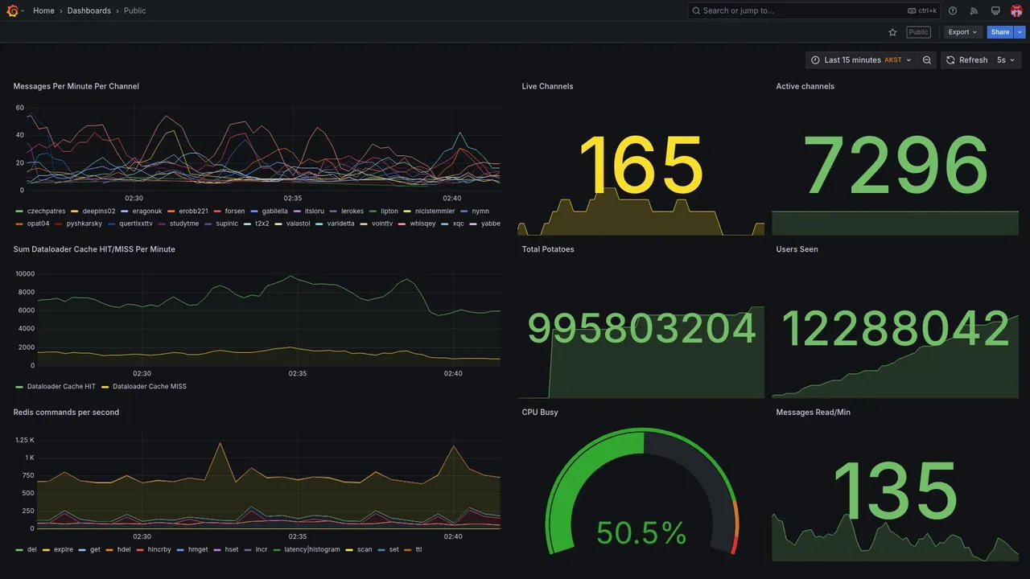
Task: Click the Public badge
Action: click(x=918, y=32)
